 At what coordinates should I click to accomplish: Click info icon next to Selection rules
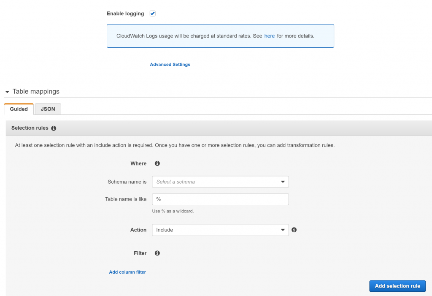click(x=54, y=128)
